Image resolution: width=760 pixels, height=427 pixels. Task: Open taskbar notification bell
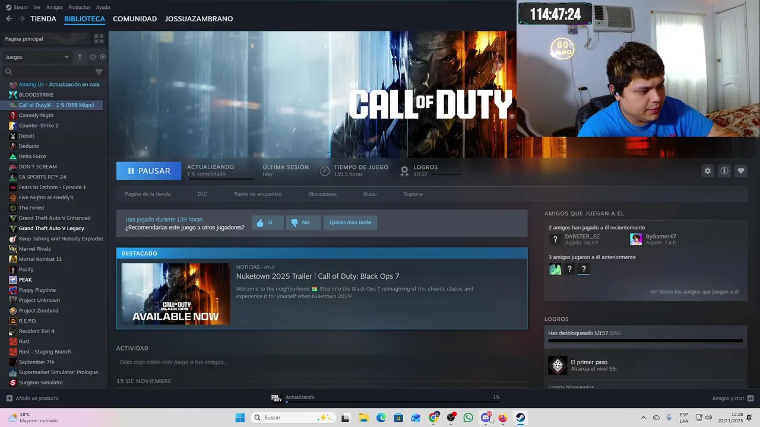pyautogui.click(x=749, y=418)
